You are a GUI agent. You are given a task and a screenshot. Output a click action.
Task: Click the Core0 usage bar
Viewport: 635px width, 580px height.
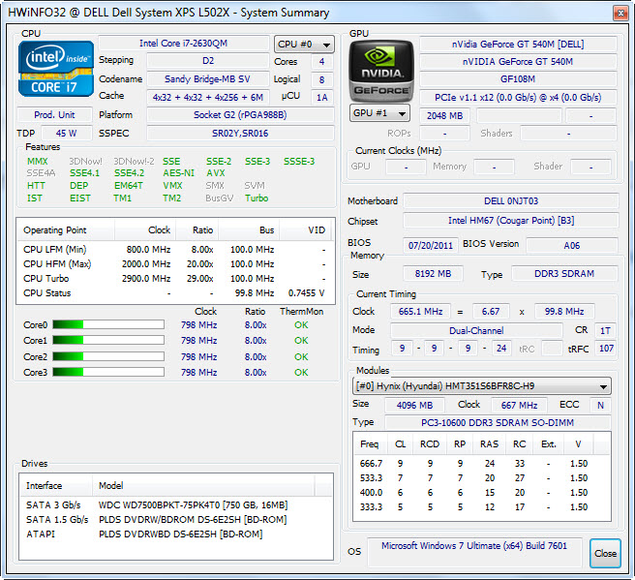(108, 324)
